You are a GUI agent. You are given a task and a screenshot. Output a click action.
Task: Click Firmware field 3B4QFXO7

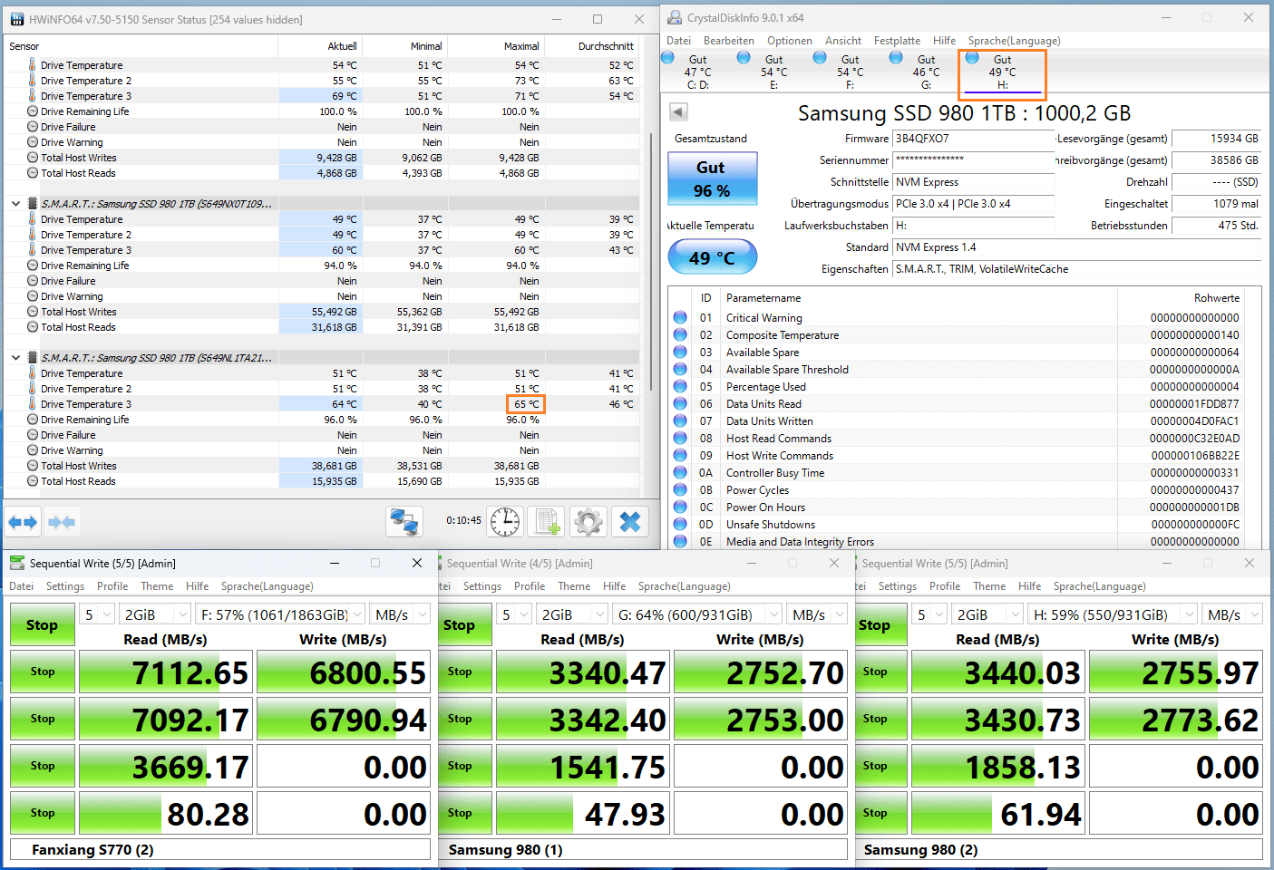(973, 139)
